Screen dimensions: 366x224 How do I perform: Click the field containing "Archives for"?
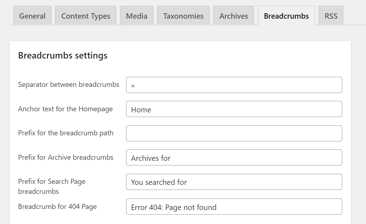coord(234,158)
